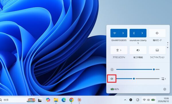Open sound output device selector

163,79
